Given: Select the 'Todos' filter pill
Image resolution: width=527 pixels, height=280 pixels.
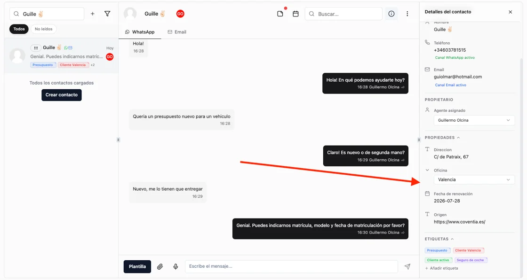Looking at the screenshot, I should [x=19, y=29].
